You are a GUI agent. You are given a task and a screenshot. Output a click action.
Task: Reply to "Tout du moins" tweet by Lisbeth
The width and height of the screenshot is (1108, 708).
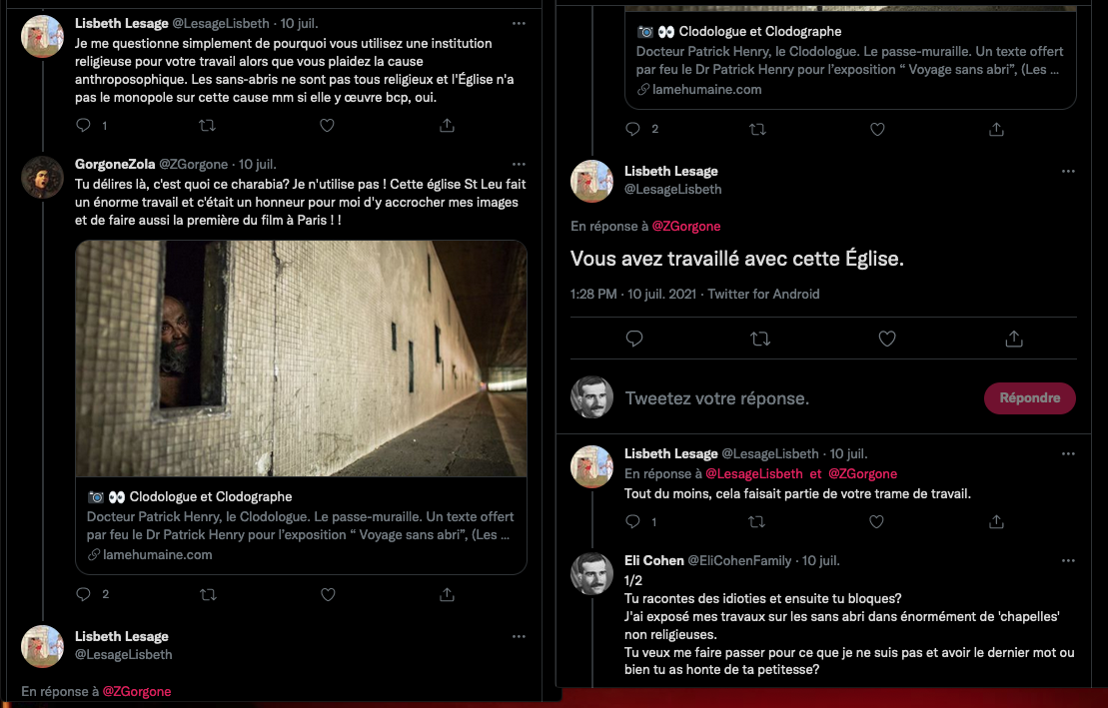coord(632,521)
